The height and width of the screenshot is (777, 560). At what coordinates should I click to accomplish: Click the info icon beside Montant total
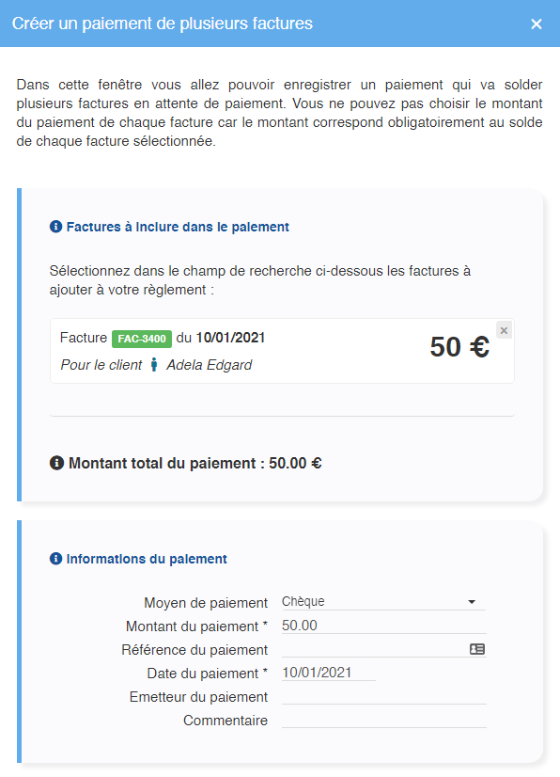pos(57,463)
